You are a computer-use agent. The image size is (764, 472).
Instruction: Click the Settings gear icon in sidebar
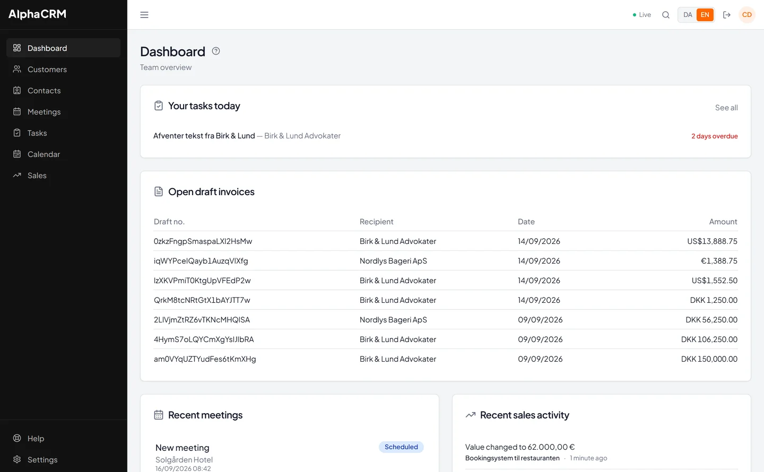(17, 459)
